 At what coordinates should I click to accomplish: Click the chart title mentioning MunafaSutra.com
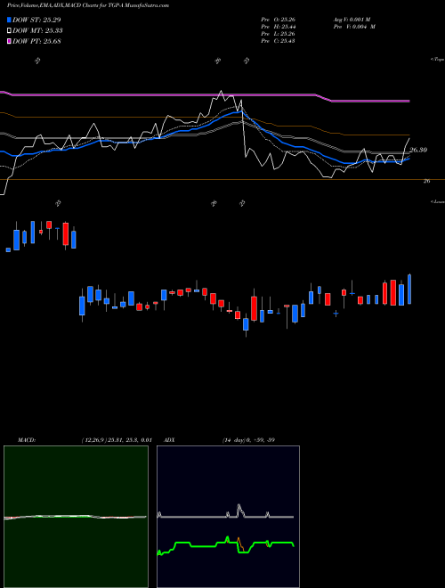pos(87,5)
